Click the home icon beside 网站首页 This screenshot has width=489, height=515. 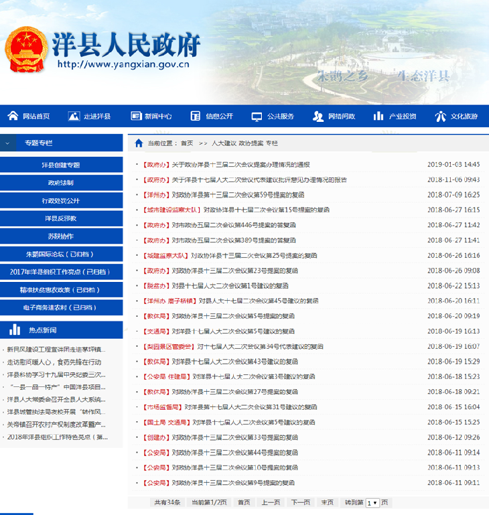coord(13,116)
